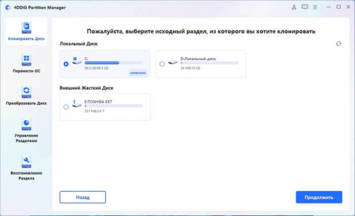Click the D:Локальный диск label
This screenshot has height=216, width=355.
click(x=198, y=59)
